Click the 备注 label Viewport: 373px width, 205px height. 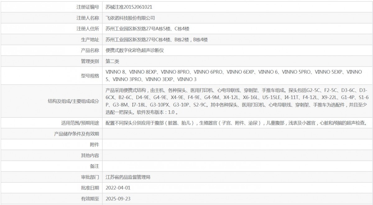[x=94, y=166]
